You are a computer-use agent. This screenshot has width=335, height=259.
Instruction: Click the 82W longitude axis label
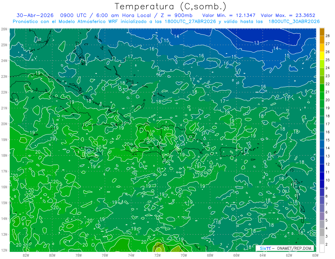pos(26,255)
